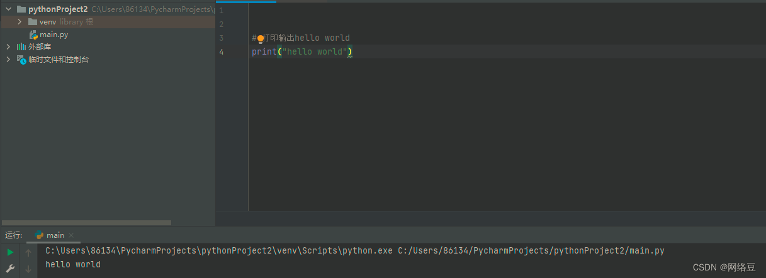
Task: Click the green Rerun play icon
Action: coord(10,252)
